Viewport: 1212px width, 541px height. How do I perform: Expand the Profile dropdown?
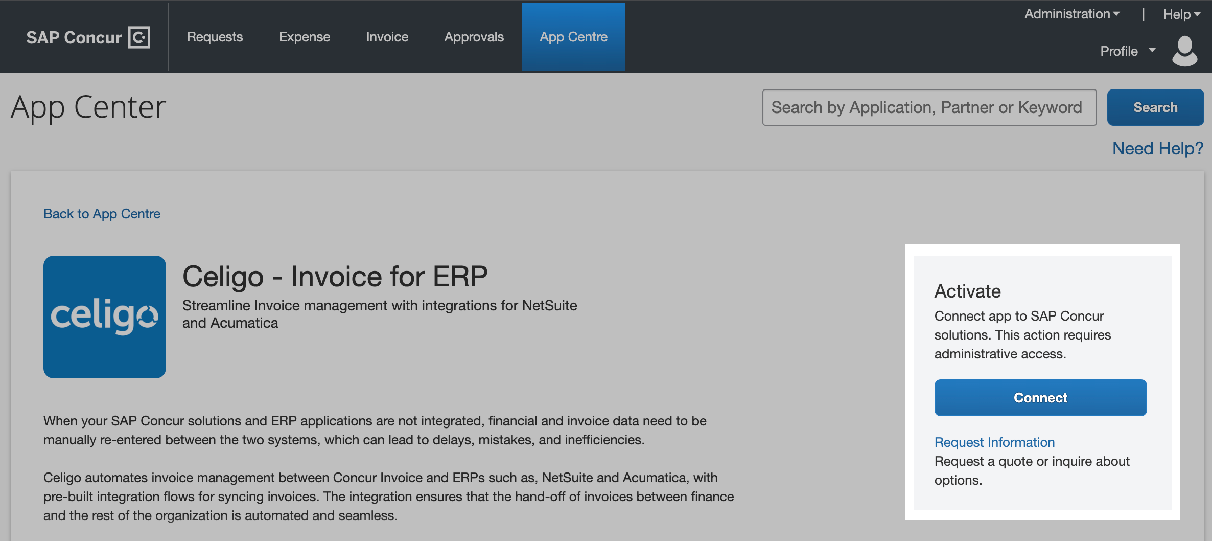coord(1128,51)
